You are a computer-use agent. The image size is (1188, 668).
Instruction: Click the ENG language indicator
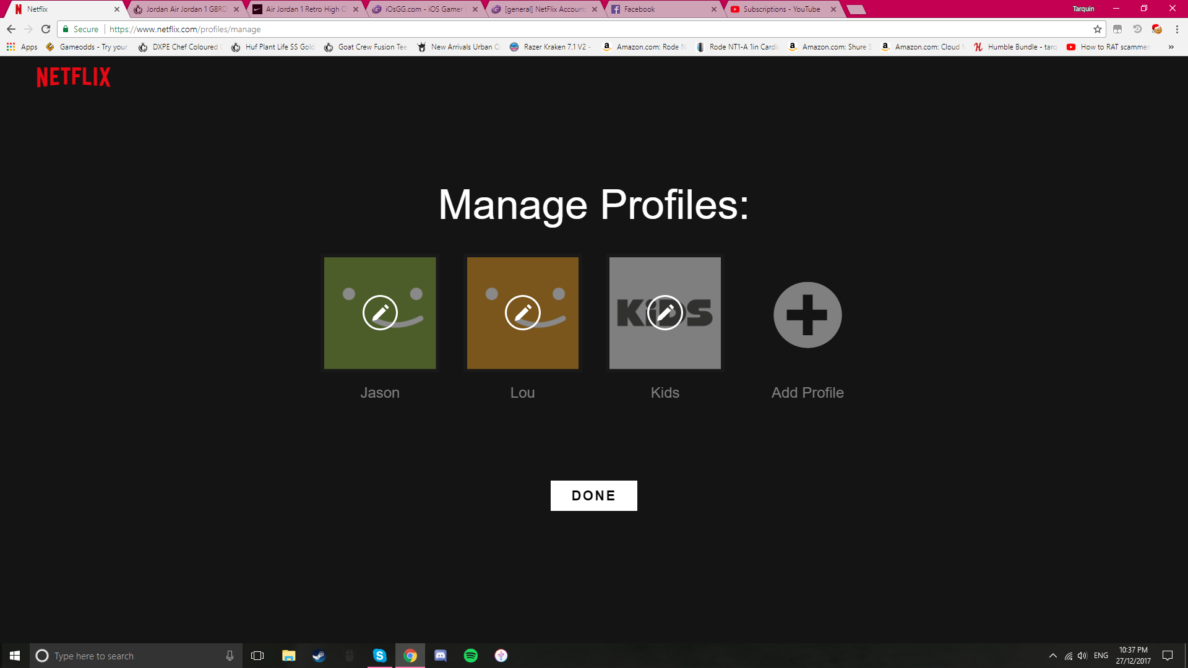click(1101, 656)
